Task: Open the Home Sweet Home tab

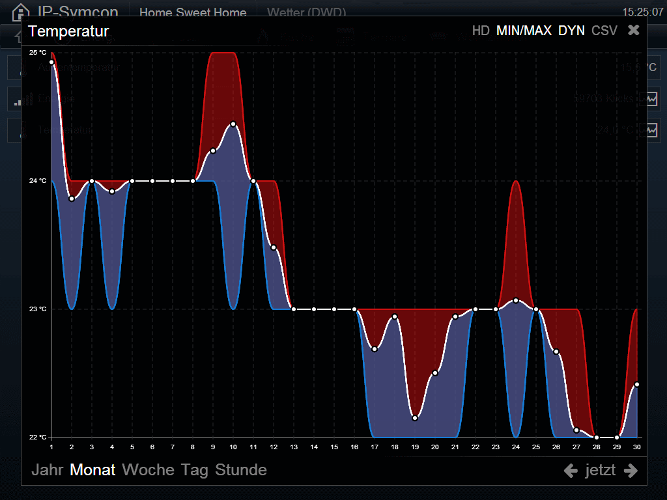Action: coord(193,12)
